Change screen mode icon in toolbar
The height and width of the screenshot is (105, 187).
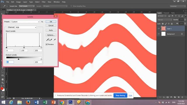click(3, 97)
